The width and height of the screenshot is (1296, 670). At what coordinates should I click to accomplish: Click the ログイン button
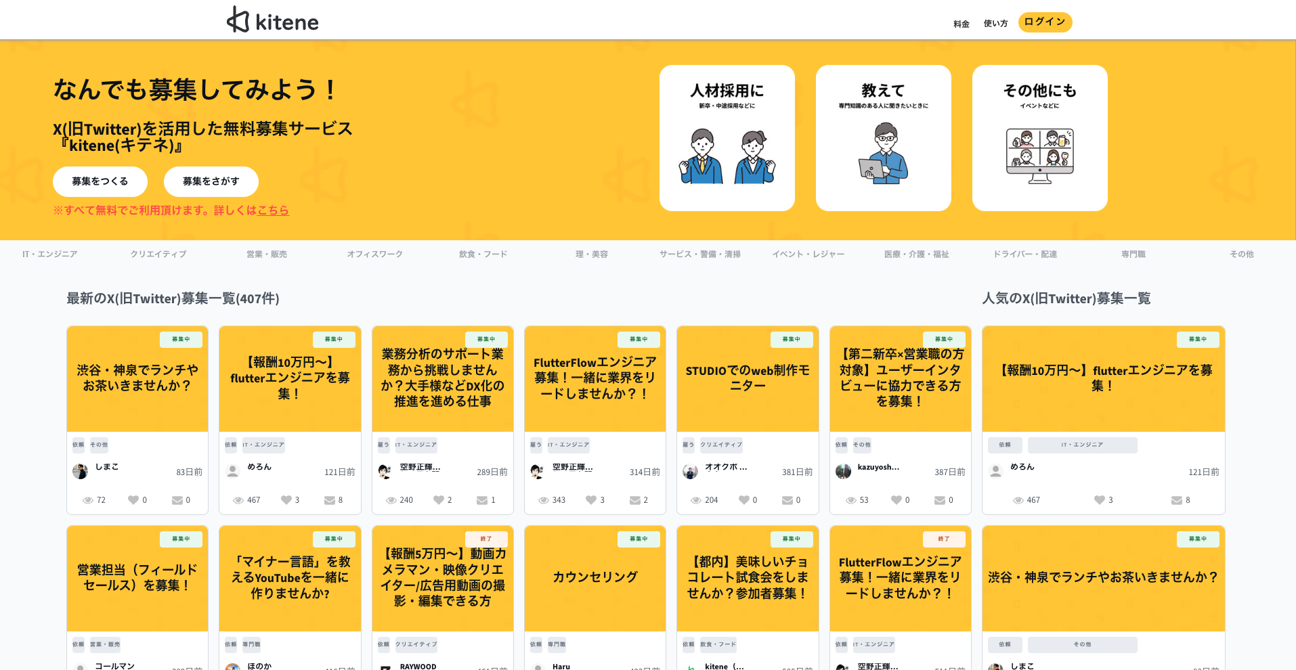(x=1045, y=22)
